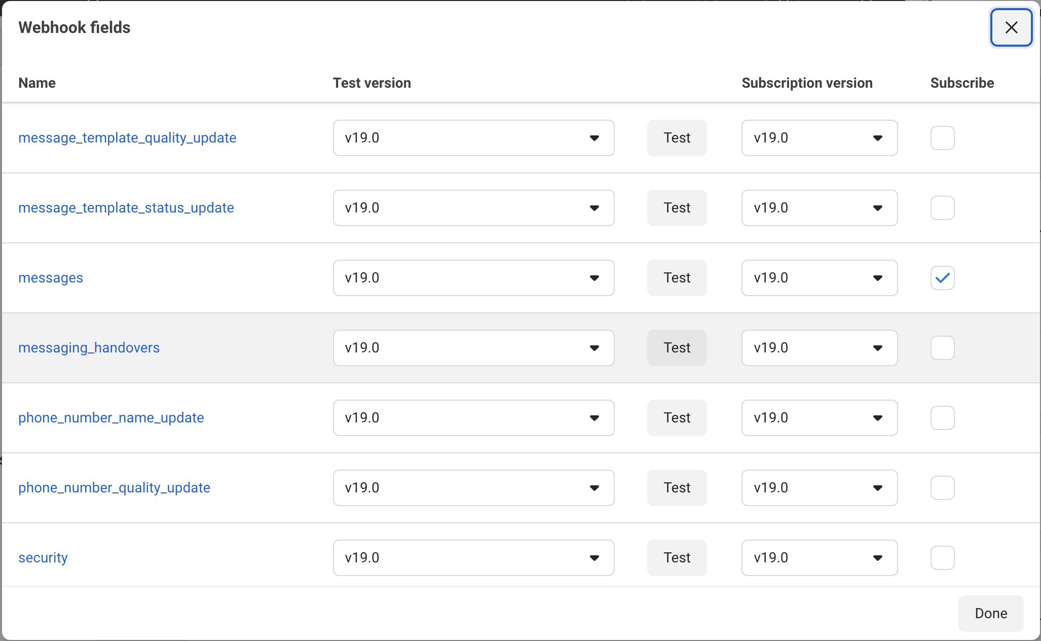This screenshot has width=1041, height=641.
Task: Open the phone_number_name_update link
Action: (x=111, y=418)
